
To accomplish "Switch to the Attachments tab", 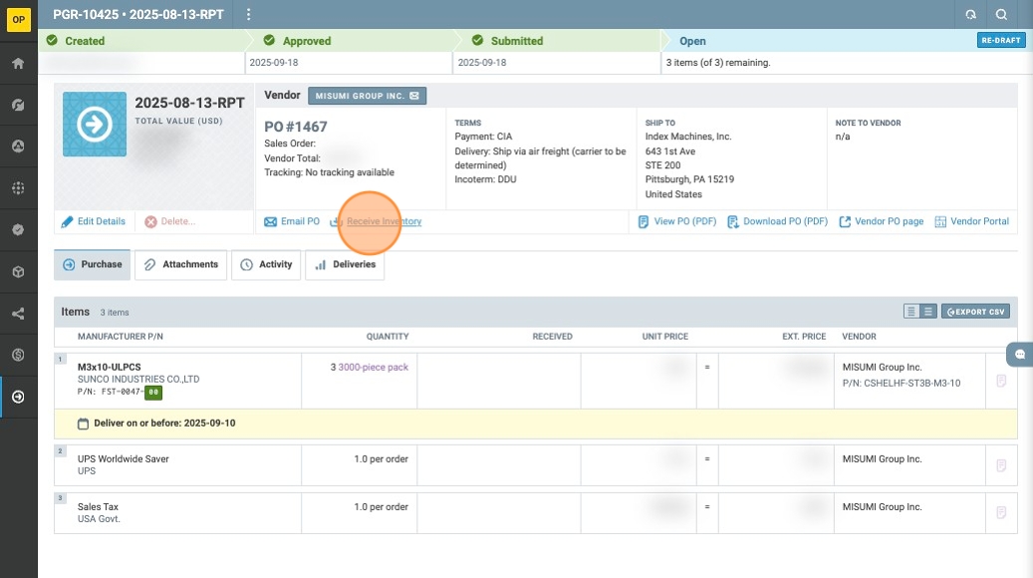I will 181,265.
